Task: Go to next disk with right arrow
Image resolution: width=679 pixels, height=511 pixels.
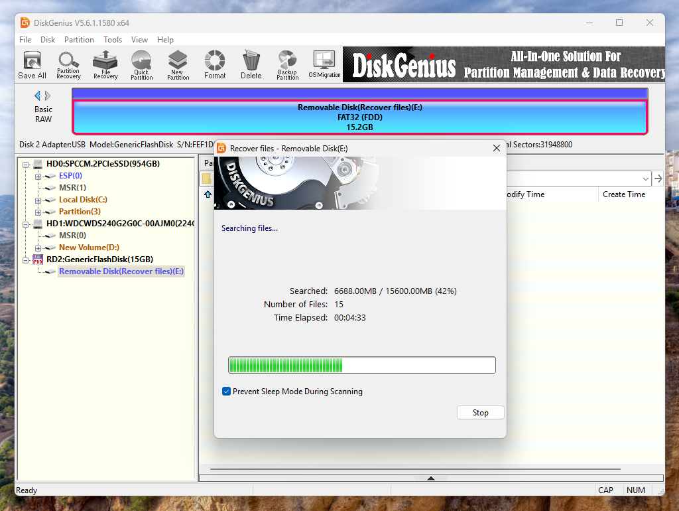Action: [48, 96]
